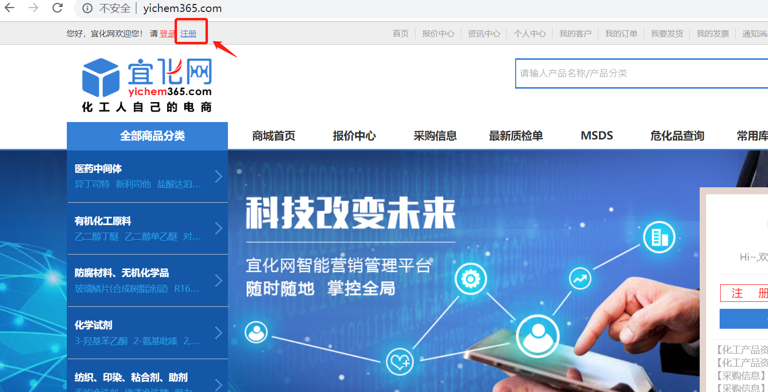The height and width of the screenshot is (392, 768).
Task: Expand the 化学试剂 category arrow
Action: tap(218, 333)
